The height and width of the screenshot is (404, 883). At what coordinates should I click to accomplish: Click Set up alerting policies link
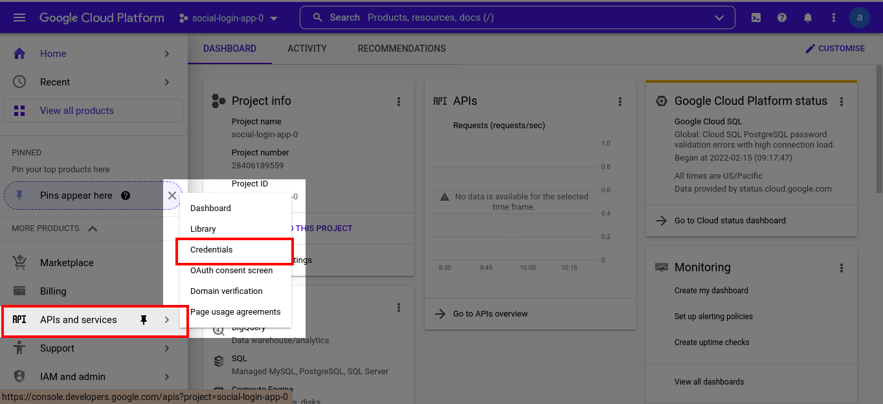(x=713, y=317)
